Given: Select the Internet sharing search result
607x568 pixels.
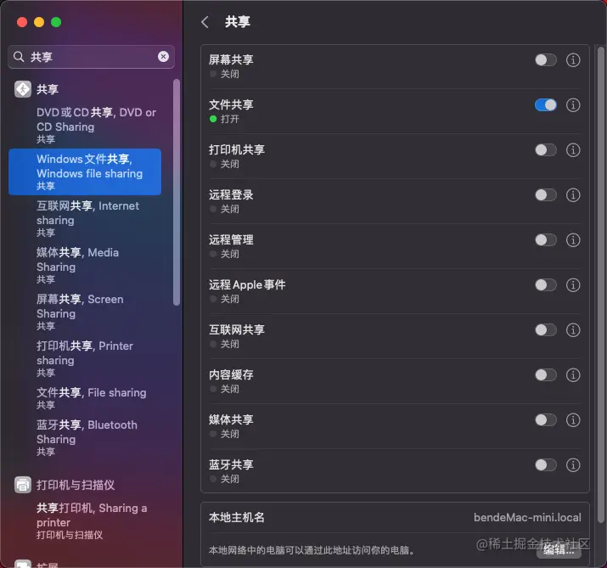Looking at the screenshot, I should point(85,219).
